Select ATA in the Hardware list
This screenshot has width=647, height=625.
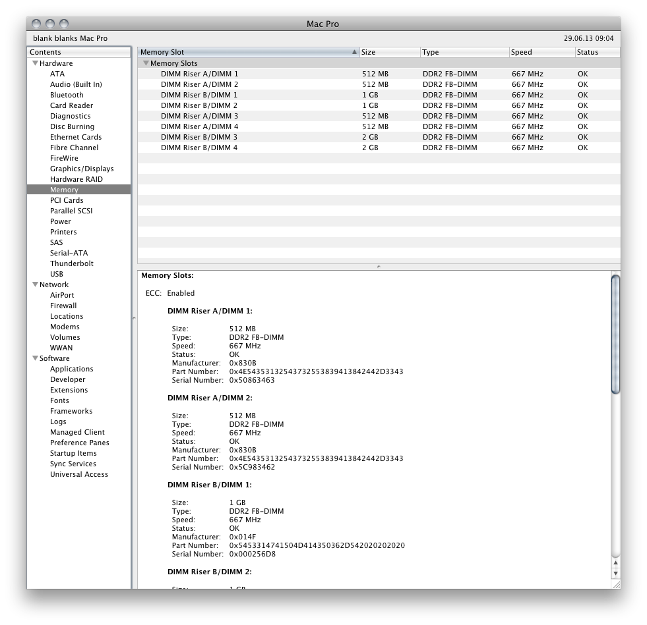[57, 74]
